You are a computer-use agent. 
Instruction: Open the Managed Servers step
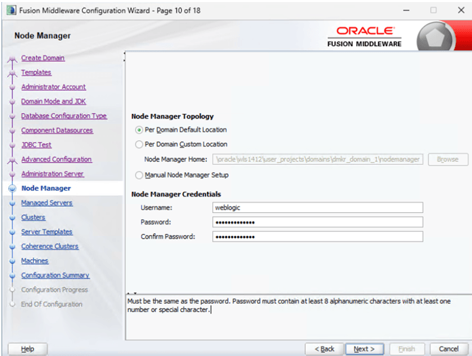coord(47,203)
